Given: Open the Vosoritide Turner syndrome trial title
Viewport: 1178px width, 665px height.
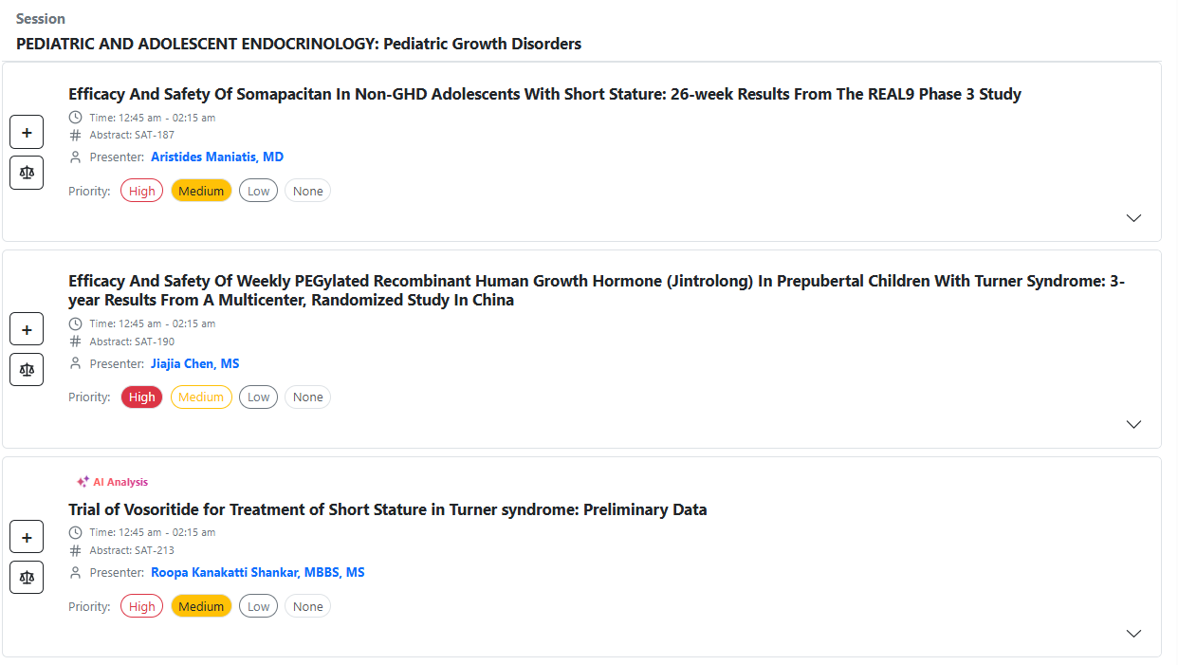Looking at the screenshot, I should click(387, 509).
